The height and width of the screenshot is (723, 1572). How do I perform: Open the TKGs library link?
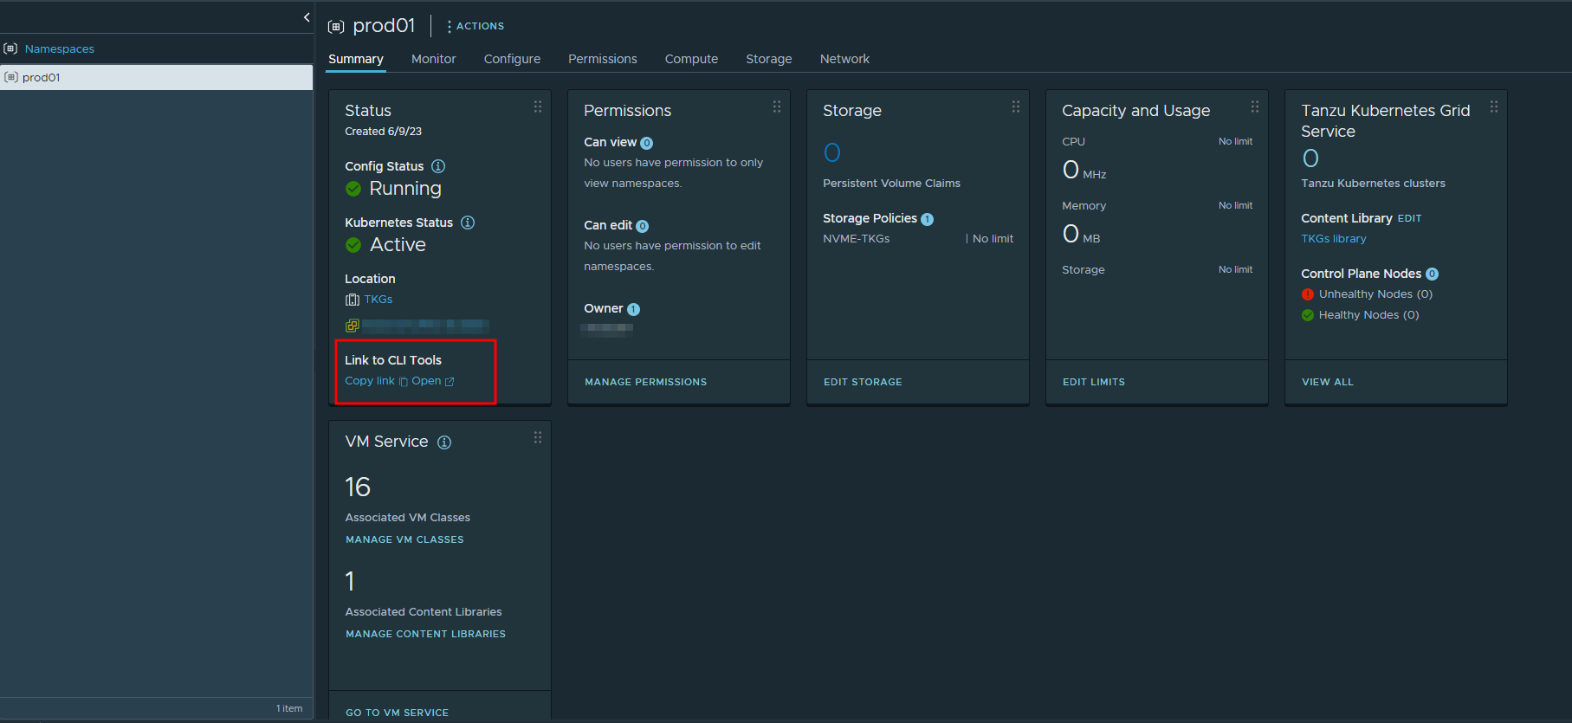pyautogui.click(x=1333, y=239)
